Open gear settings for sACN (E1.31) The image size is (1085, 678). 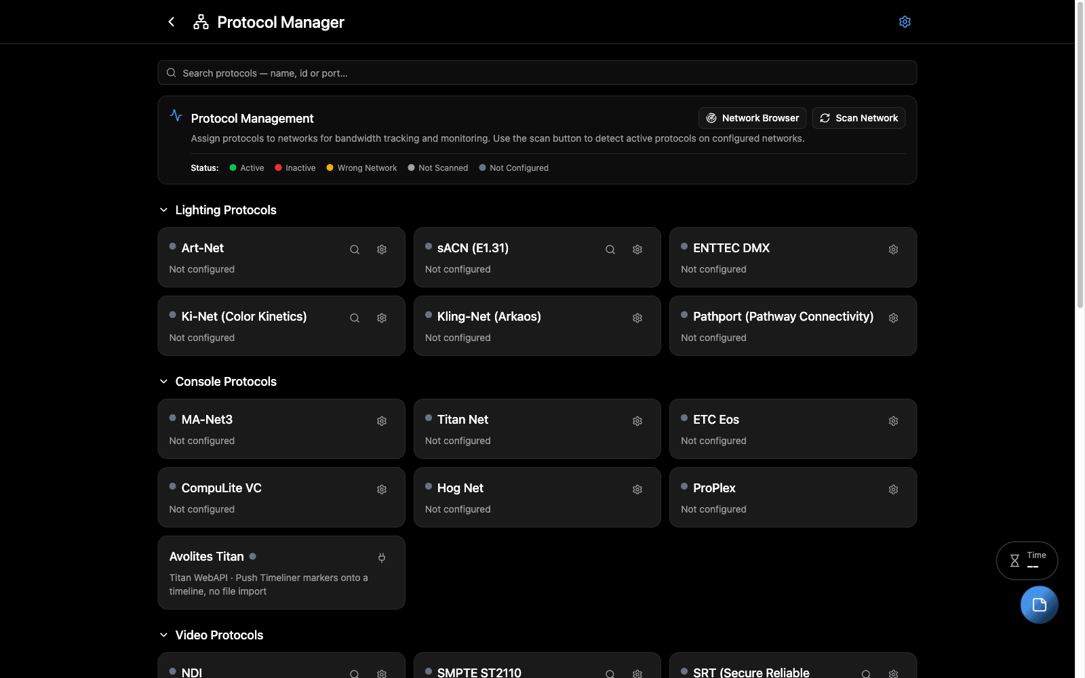(637, 250)
